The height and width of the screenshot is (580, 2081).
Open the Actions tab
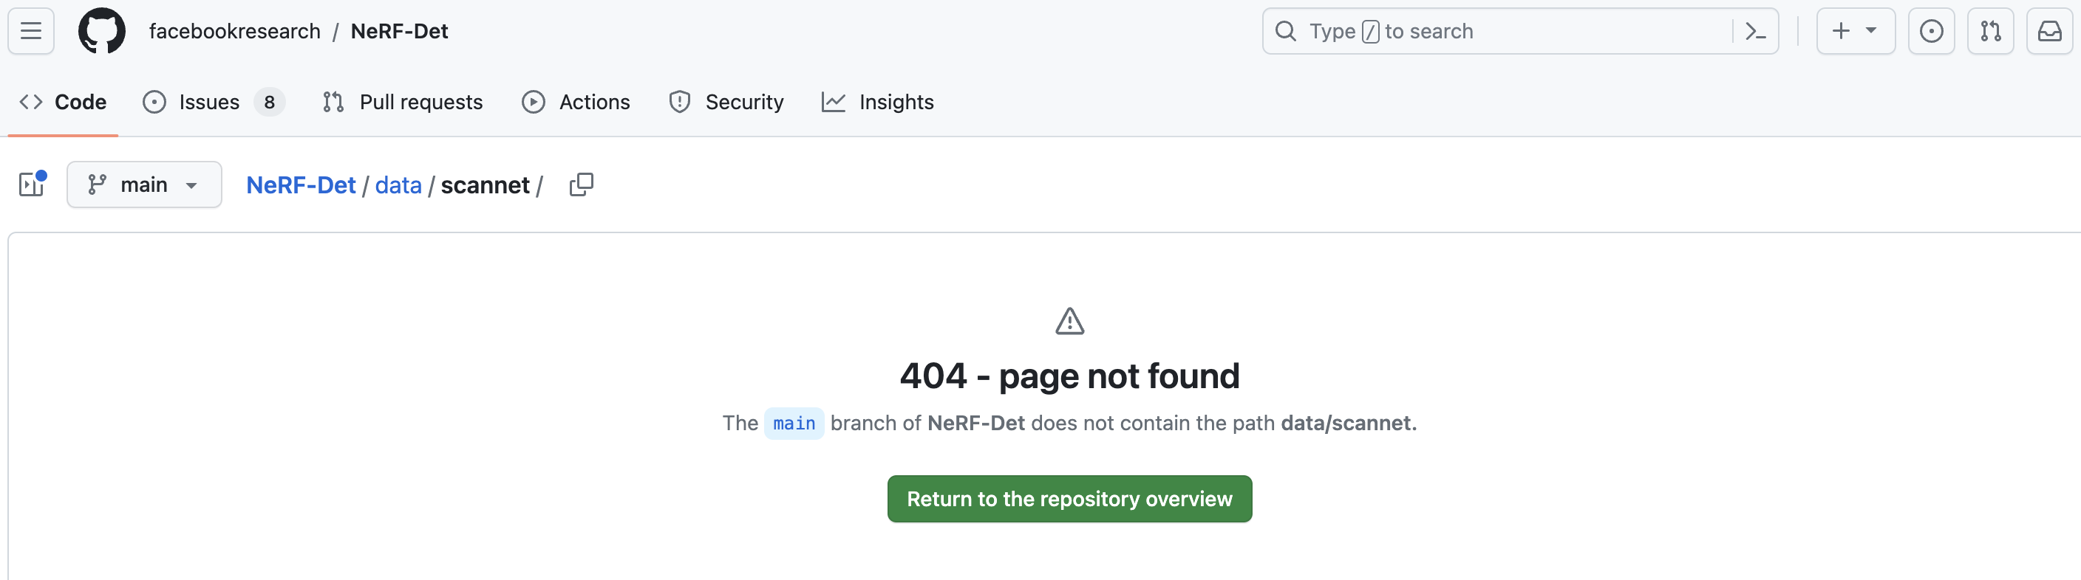[x=595, y=102]
